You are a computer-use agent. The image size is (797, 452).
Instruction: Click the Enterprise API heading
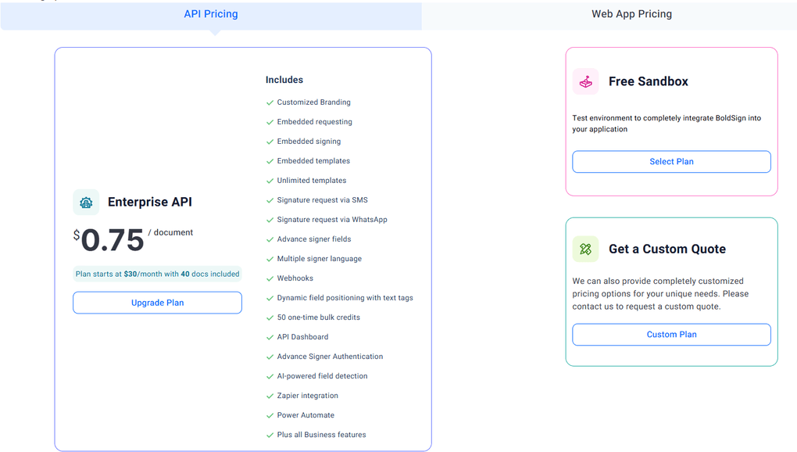(149, 202)
